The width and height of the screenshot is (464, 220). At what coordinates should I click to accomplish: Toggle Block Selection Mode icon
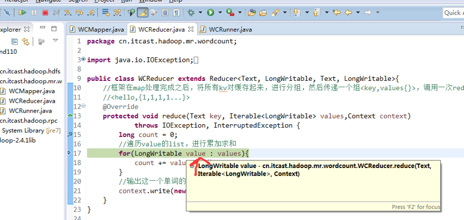click(165, 13)
